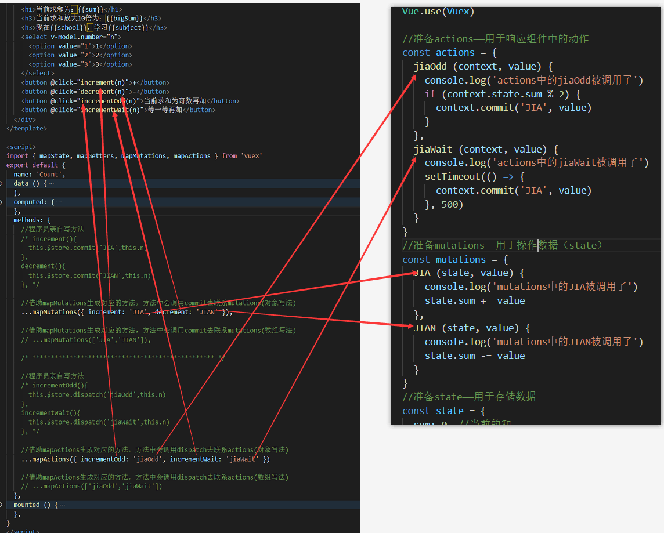Click the ellipsis after 'mounted () {'

(62, 505)
